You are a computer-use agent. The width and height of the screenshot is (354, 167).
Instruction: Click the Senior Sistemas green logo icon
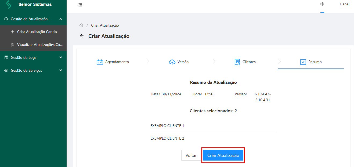pyautogui.click(x=9, y=5)
